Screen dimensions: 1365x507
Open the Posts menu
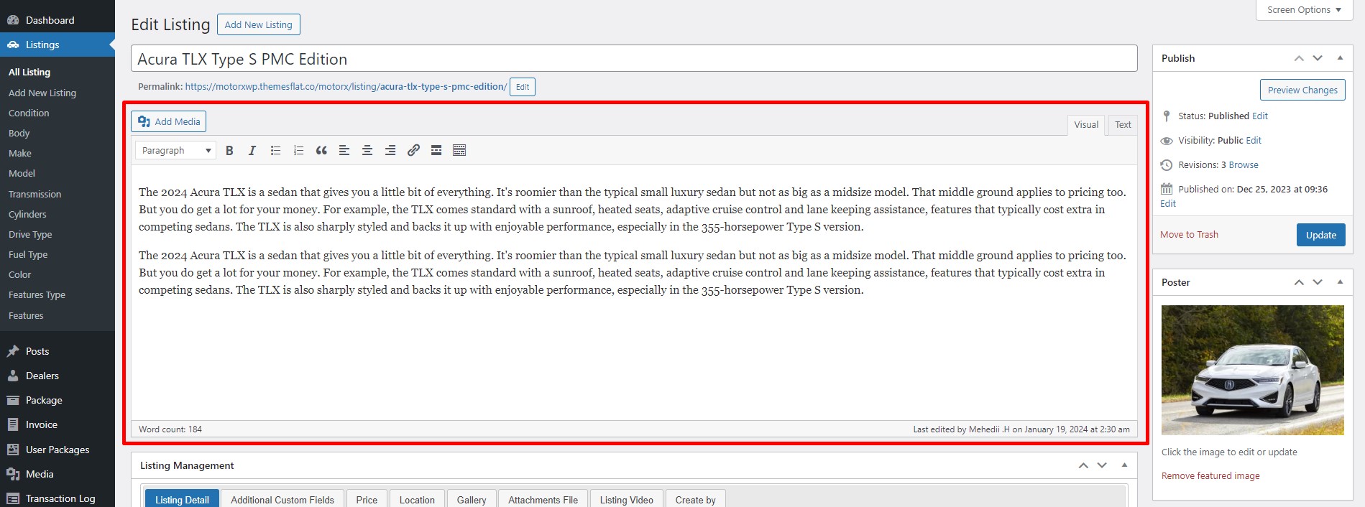58,351
